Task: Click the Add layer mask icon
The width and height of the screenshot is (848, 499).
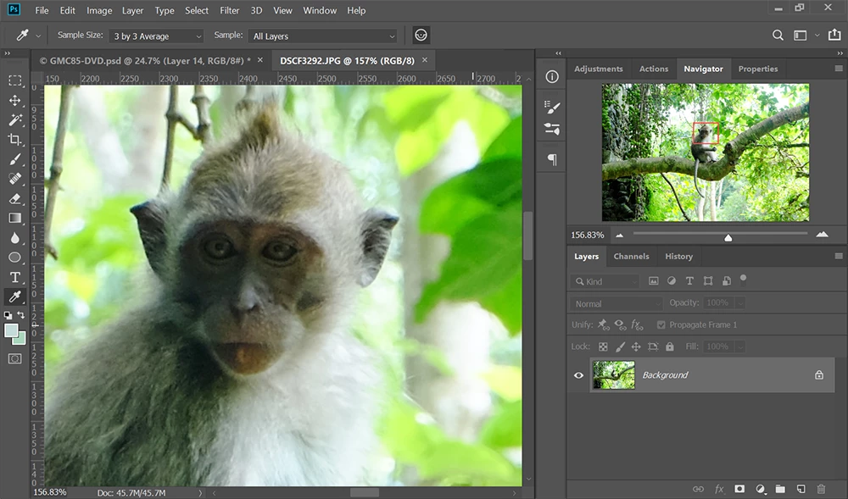Action: 739,489
